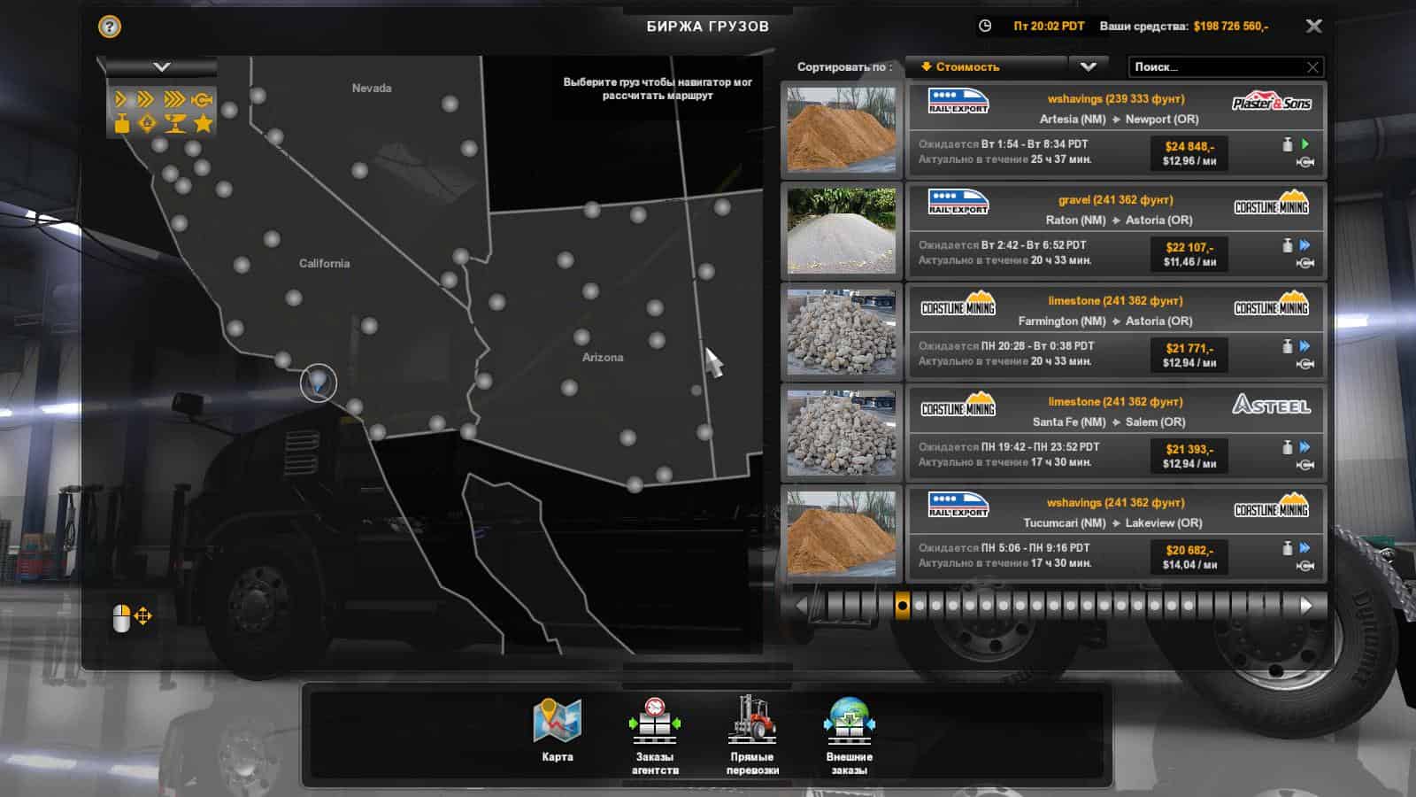Click the diamond hazard cargo filter icon
Screen dimensions: 1416x797
pyautogui.click(x=147, y=123)
